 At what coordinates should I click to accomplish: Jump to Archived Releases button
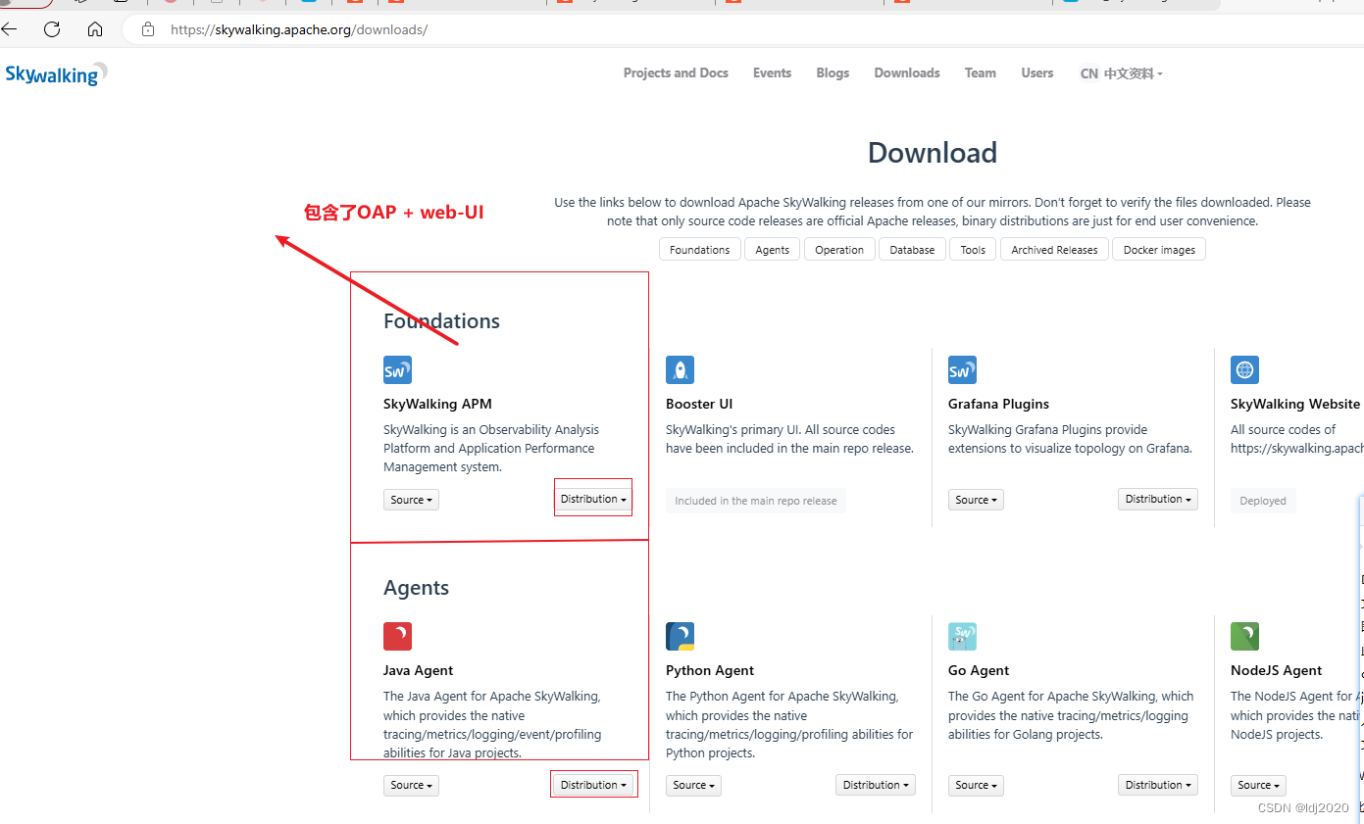tap(1054, 249)
